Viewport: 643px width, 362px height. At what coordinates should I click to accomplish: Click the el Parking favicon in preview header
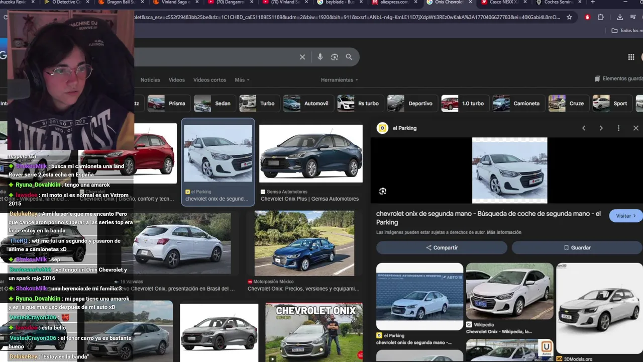[x=382, y=128]
